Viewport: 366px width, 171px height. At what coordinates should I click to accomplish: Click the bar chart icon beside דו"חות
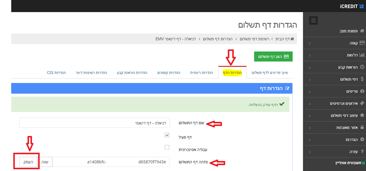coord(362,55)
